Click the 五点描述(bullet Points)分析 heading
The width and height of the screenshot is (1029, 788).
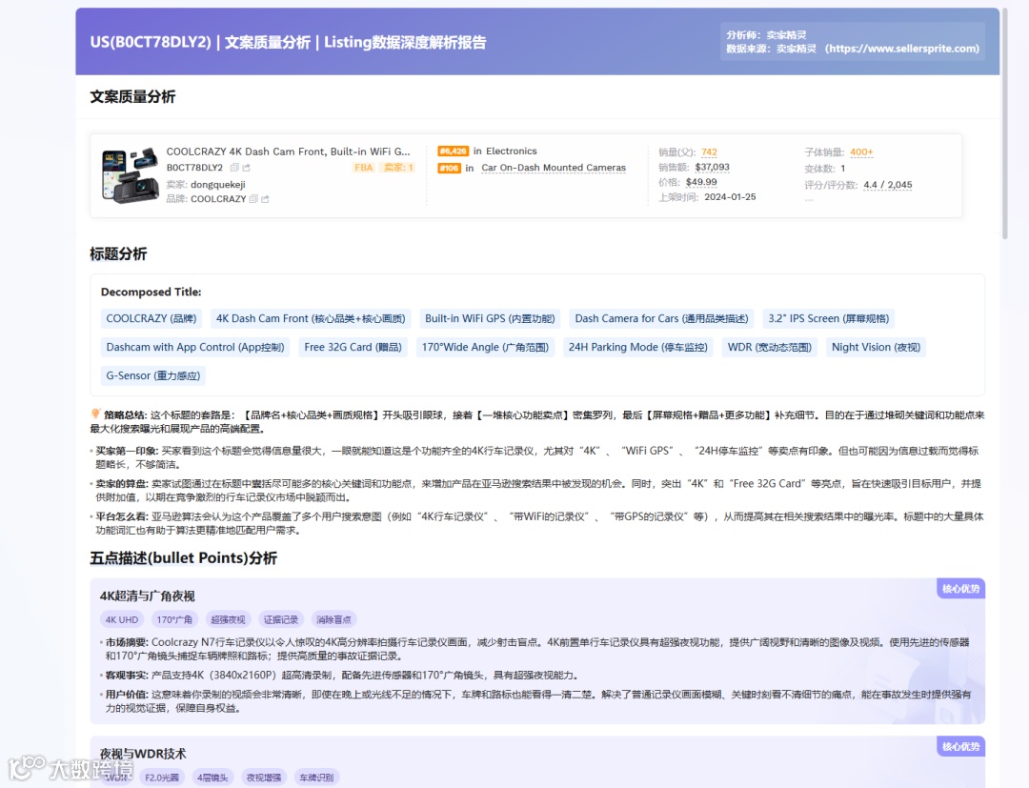point(184,558)
